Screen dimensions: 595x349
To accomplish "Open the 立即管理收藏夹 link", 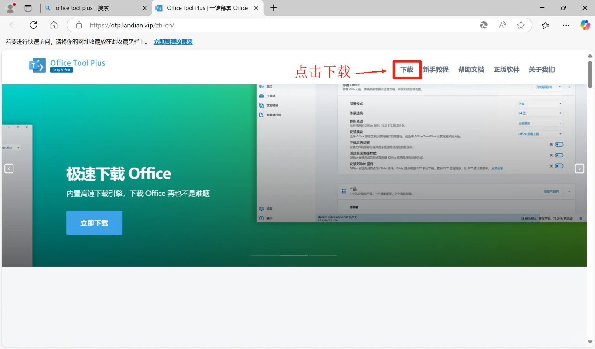I will coord(173,41).
